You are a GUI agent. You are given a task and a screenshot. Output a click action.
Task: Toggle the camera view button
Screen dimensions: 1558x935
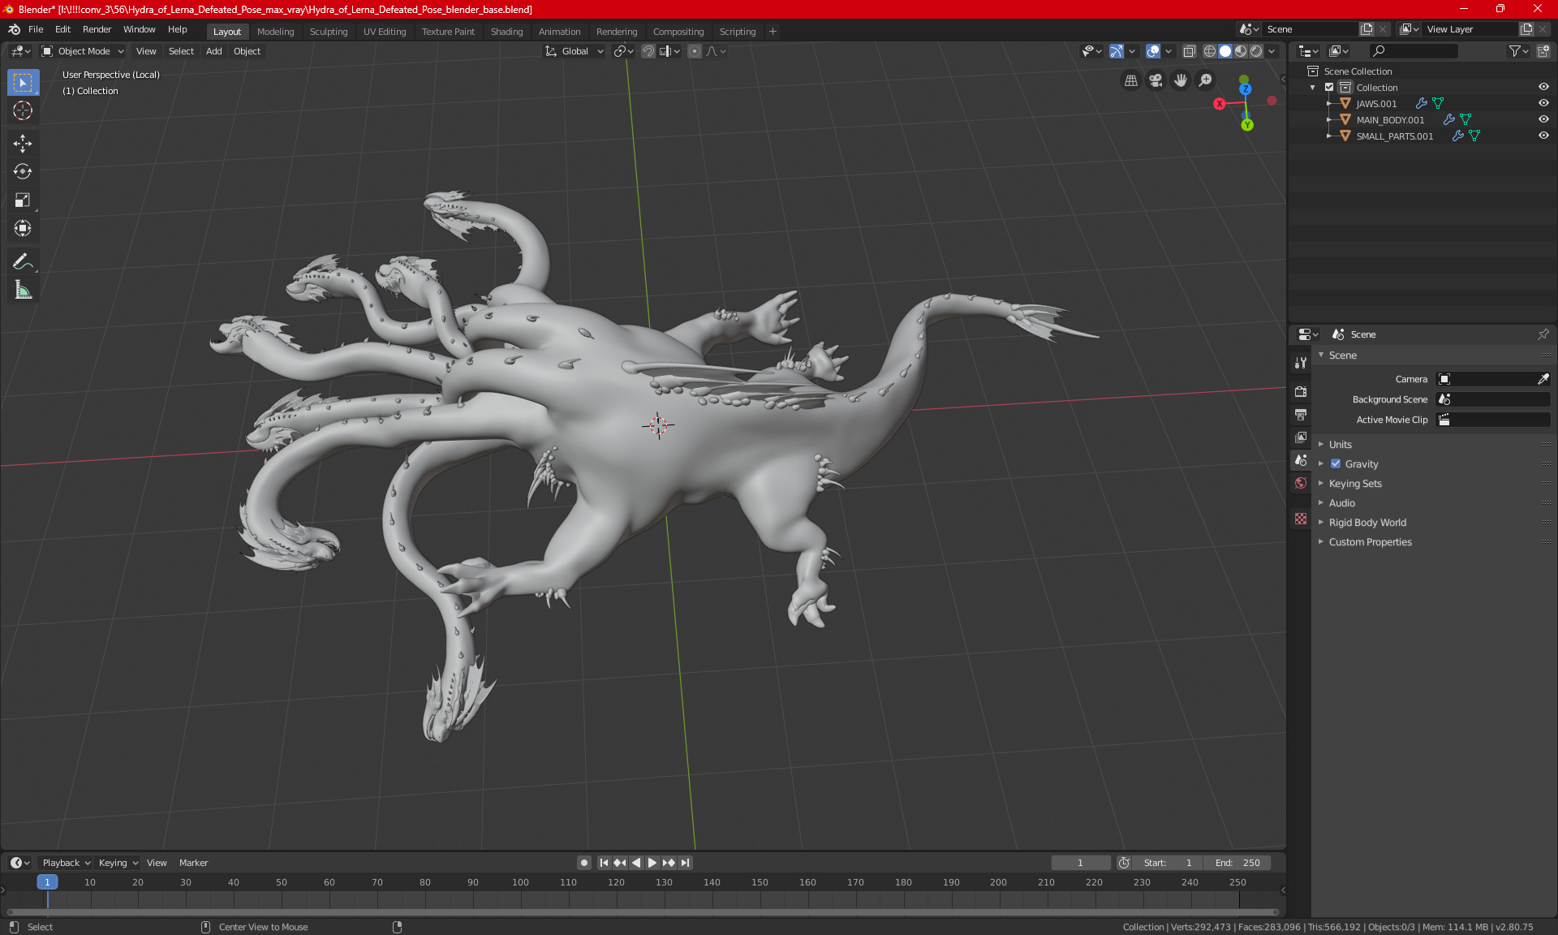1156,80
